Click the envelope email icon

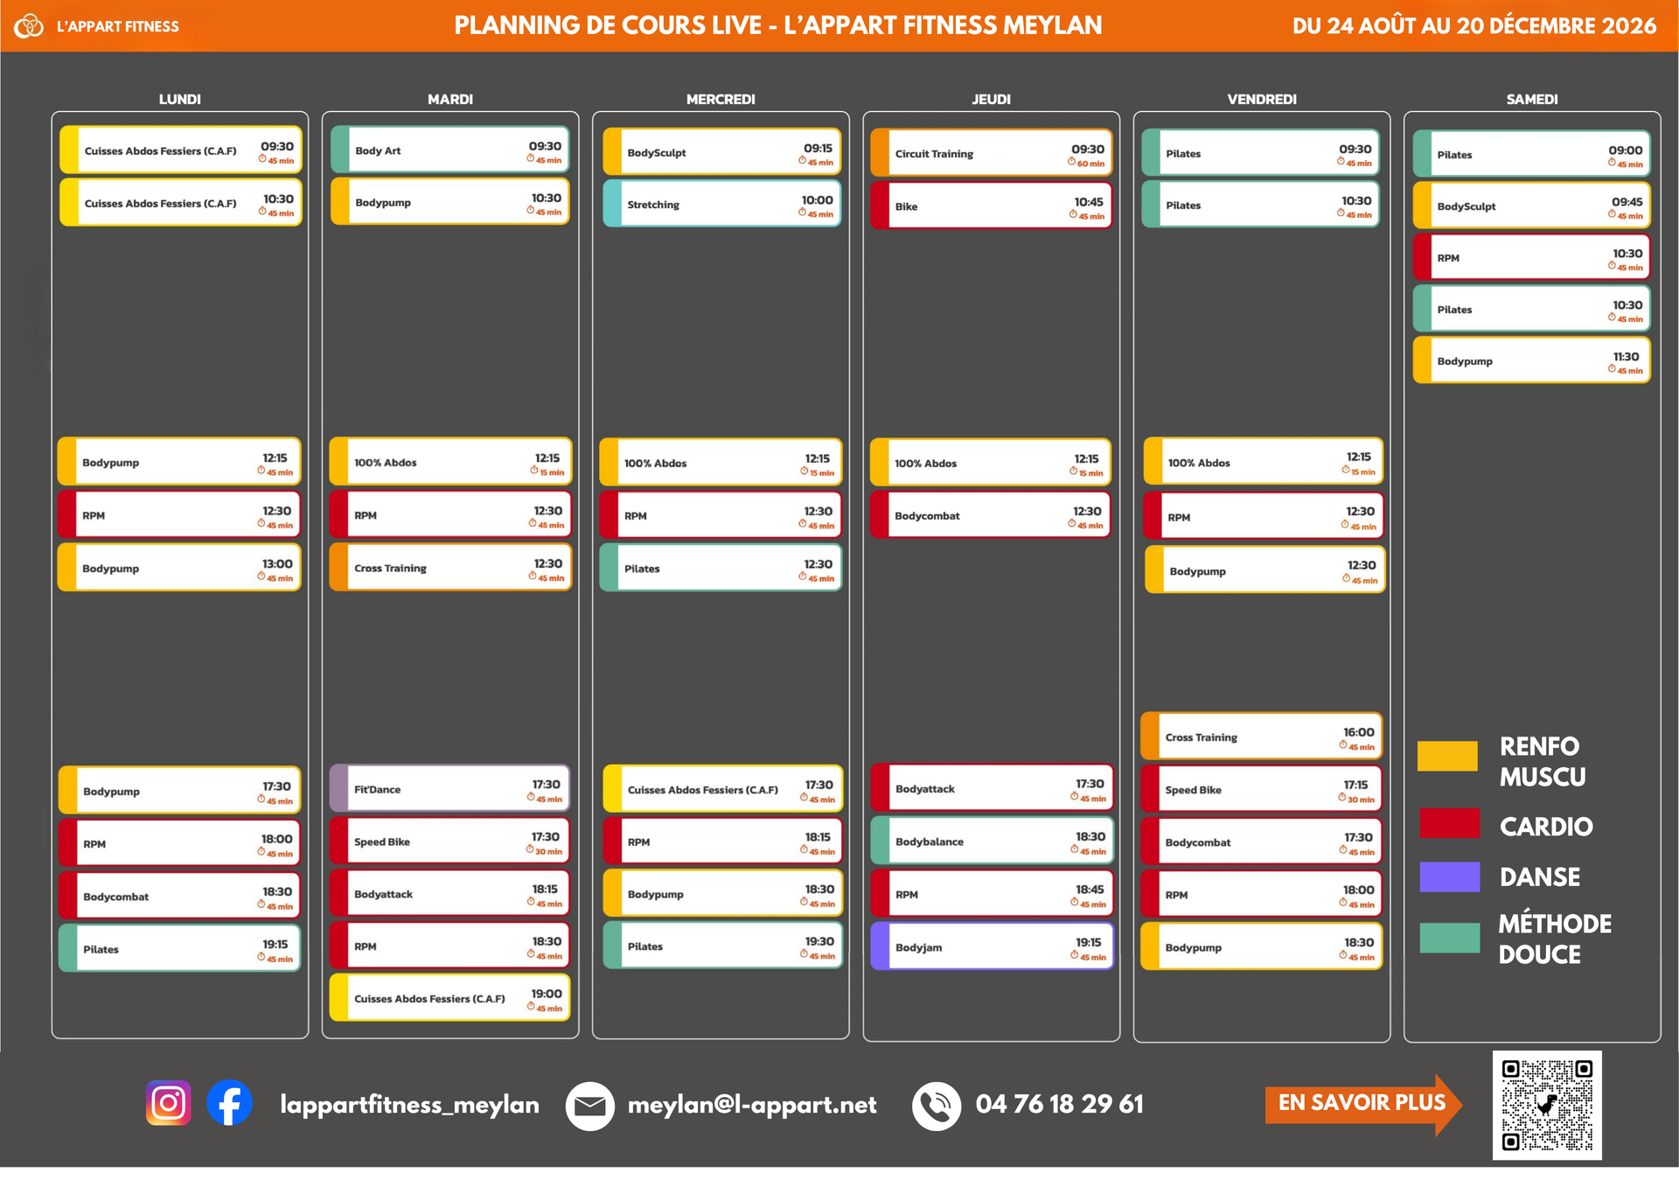pos(590,1106)
